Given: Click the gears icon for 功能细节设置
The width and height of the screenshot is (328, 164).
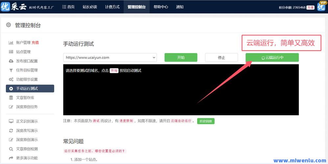Looking at the screenshot, I should click(x=11, y=79).
